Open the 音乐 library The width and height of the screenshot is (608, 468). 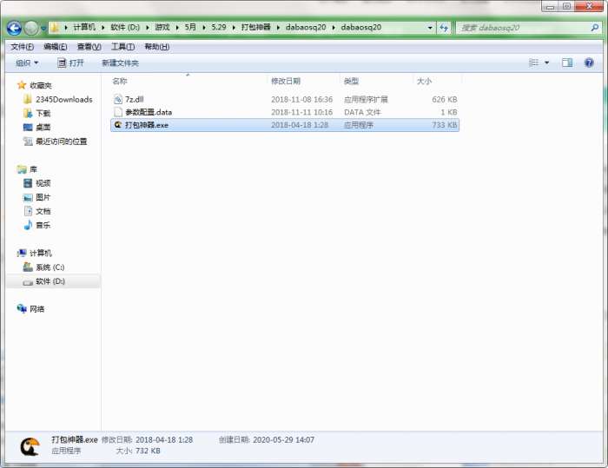coord(43,225)
